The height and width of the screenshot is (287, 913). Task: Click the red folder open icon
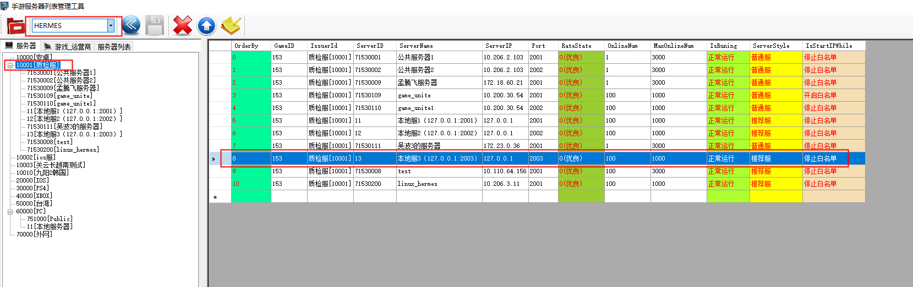tap(15, 25)
